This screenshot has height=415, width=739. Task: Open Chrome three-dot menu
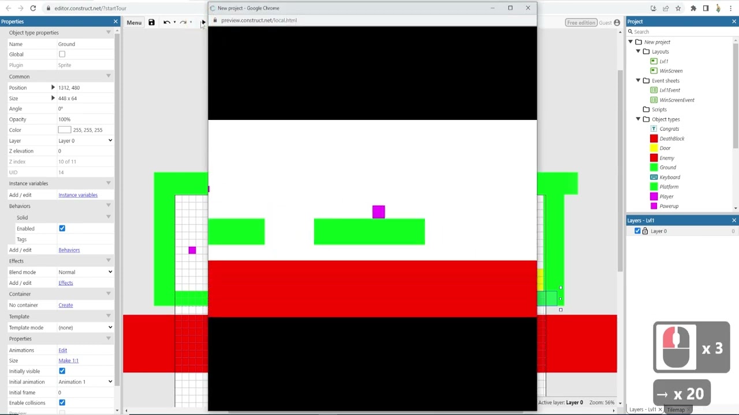tap(730, 8)
